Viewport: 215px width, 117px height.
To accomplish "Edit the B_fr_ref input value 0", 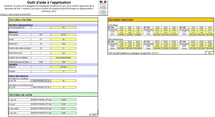I will [x=63, y=87].
